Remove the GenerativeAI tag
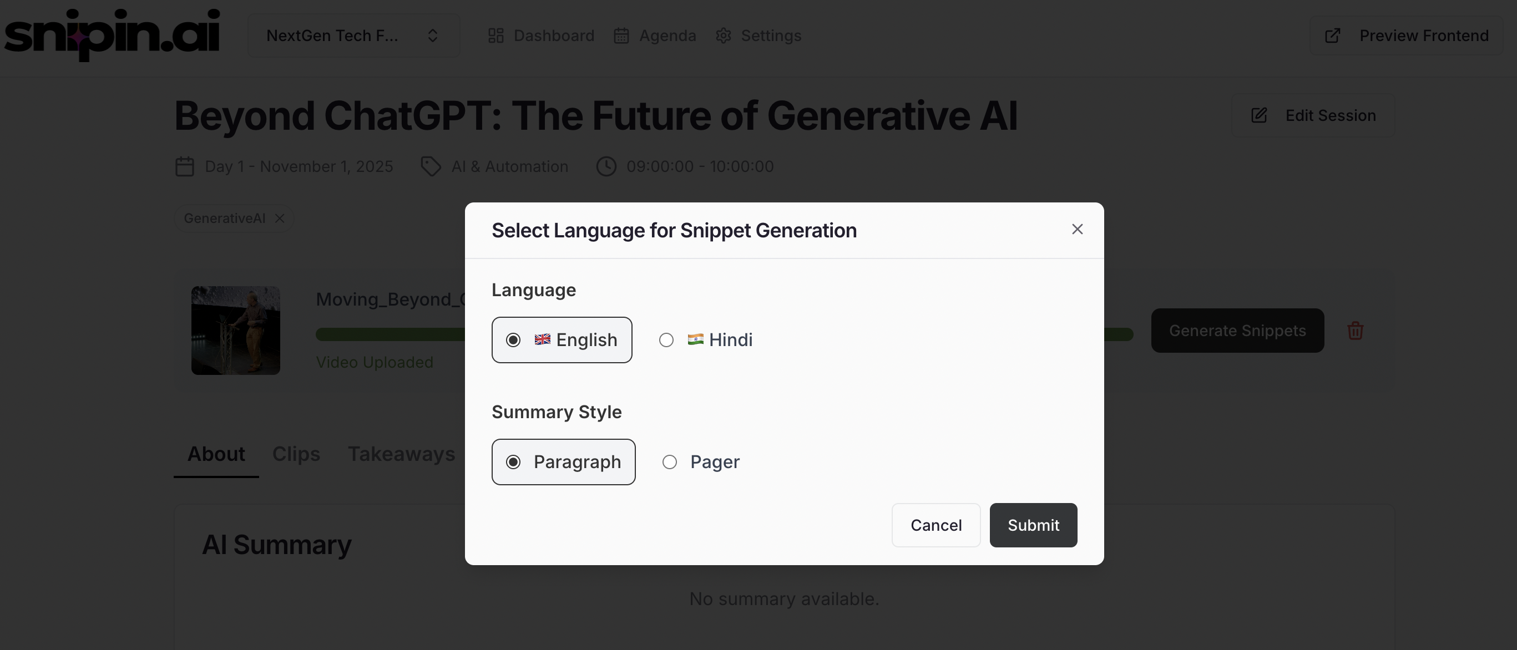The width and height of the screenshot is (1517, 650). (x=280, y=219)
